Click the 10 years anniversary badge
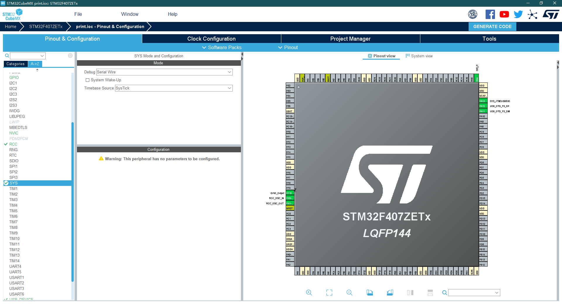This screenshot has height=304, width=562. point(472,14)
